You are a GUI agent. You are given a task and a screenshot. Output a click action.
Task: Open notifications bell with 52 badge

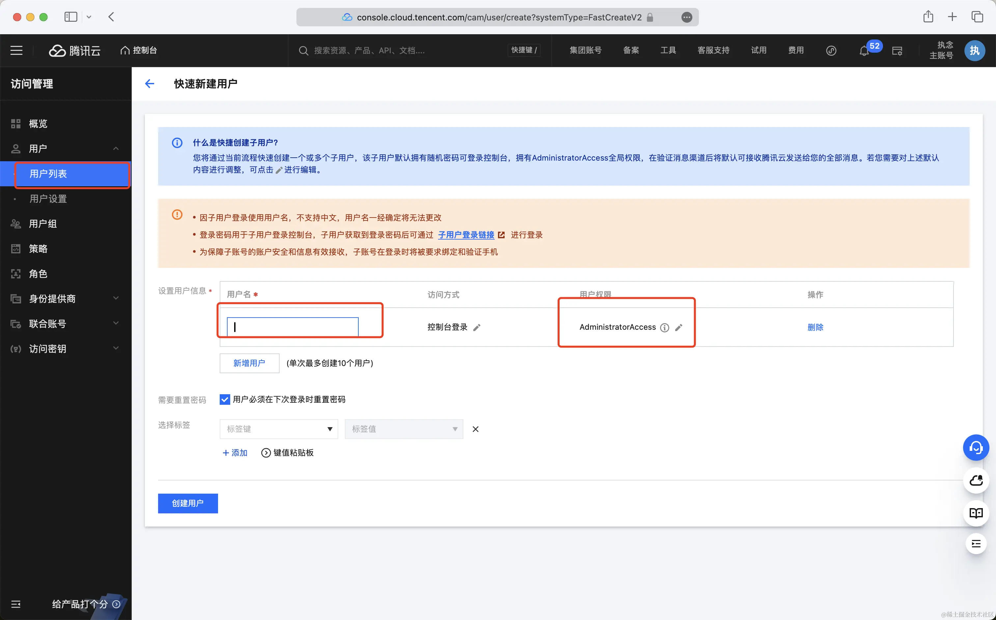pos(864,50)
